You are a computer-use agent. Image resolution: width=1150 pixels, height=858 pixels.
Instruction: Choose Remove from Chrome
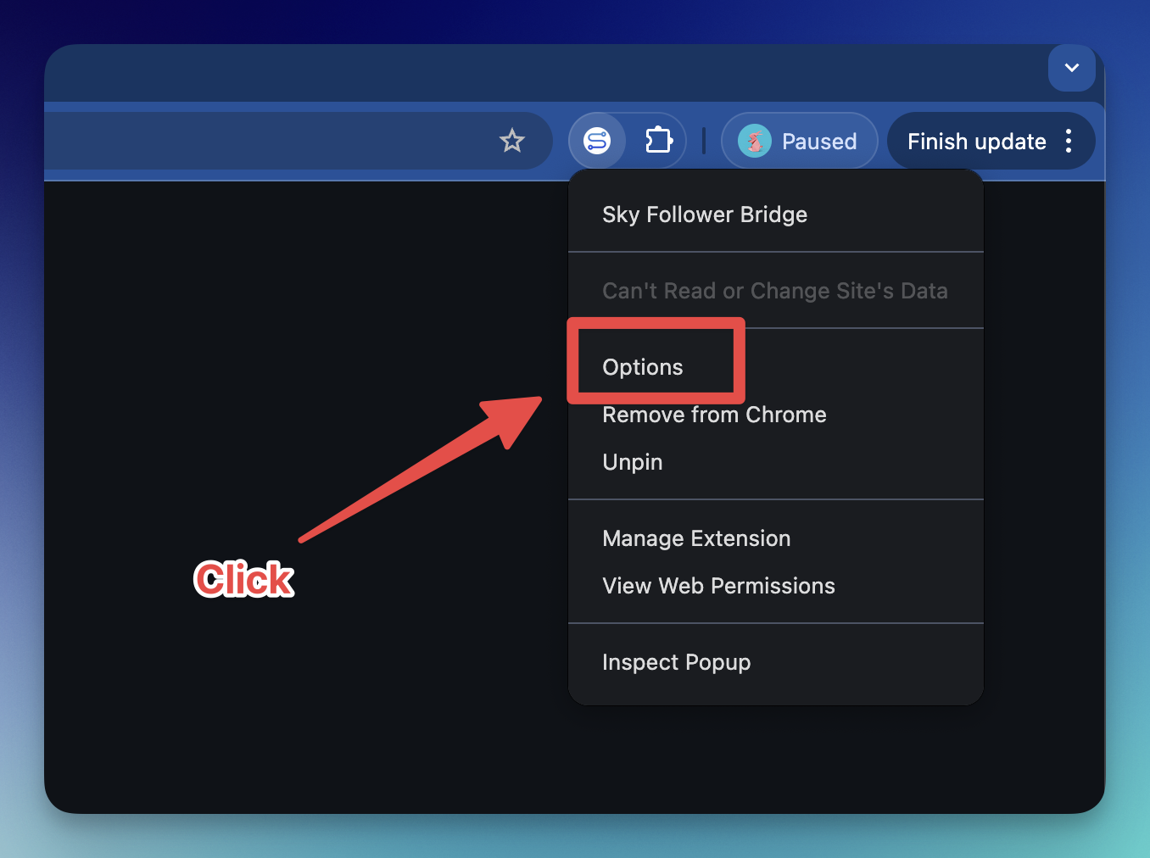(714, 415)
